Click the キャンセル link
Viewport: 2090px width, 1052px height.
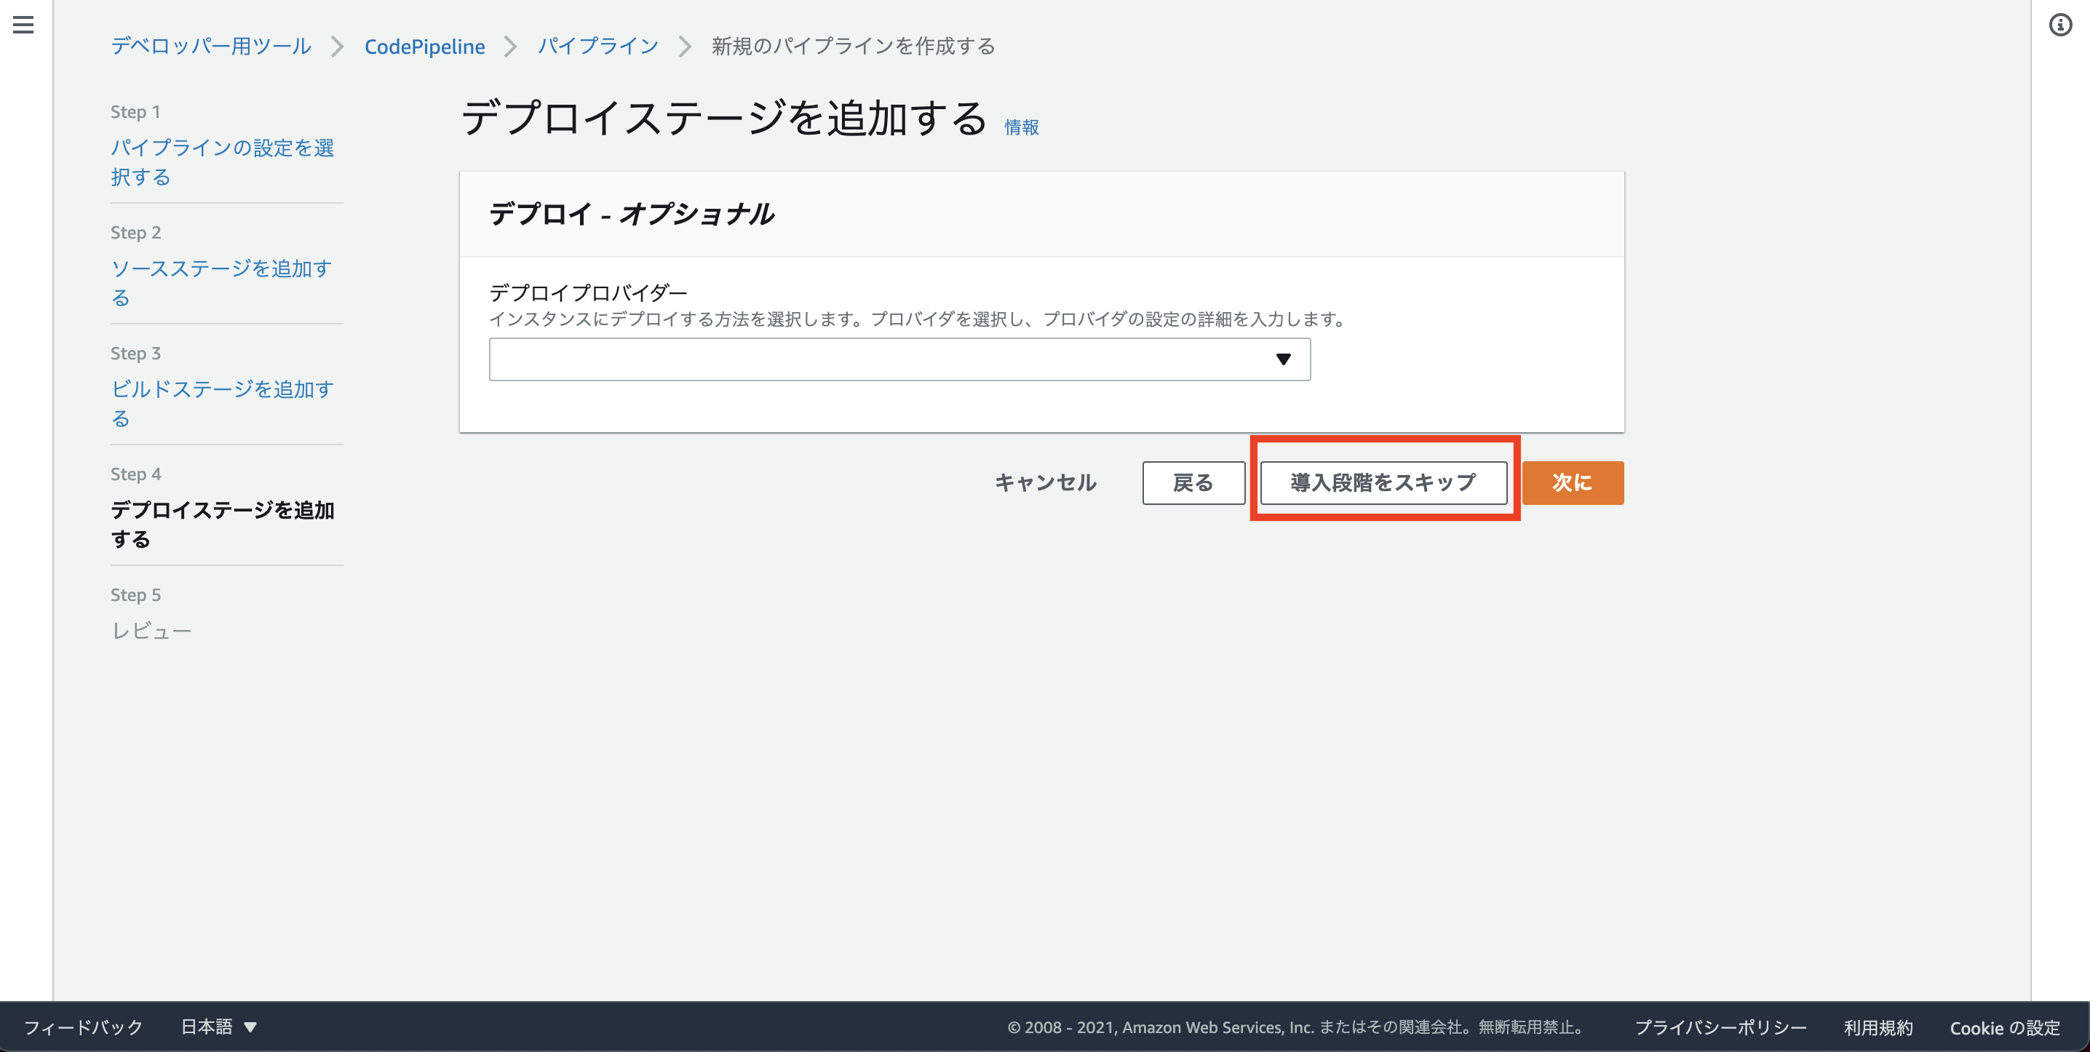click(x=1045, y=482)
